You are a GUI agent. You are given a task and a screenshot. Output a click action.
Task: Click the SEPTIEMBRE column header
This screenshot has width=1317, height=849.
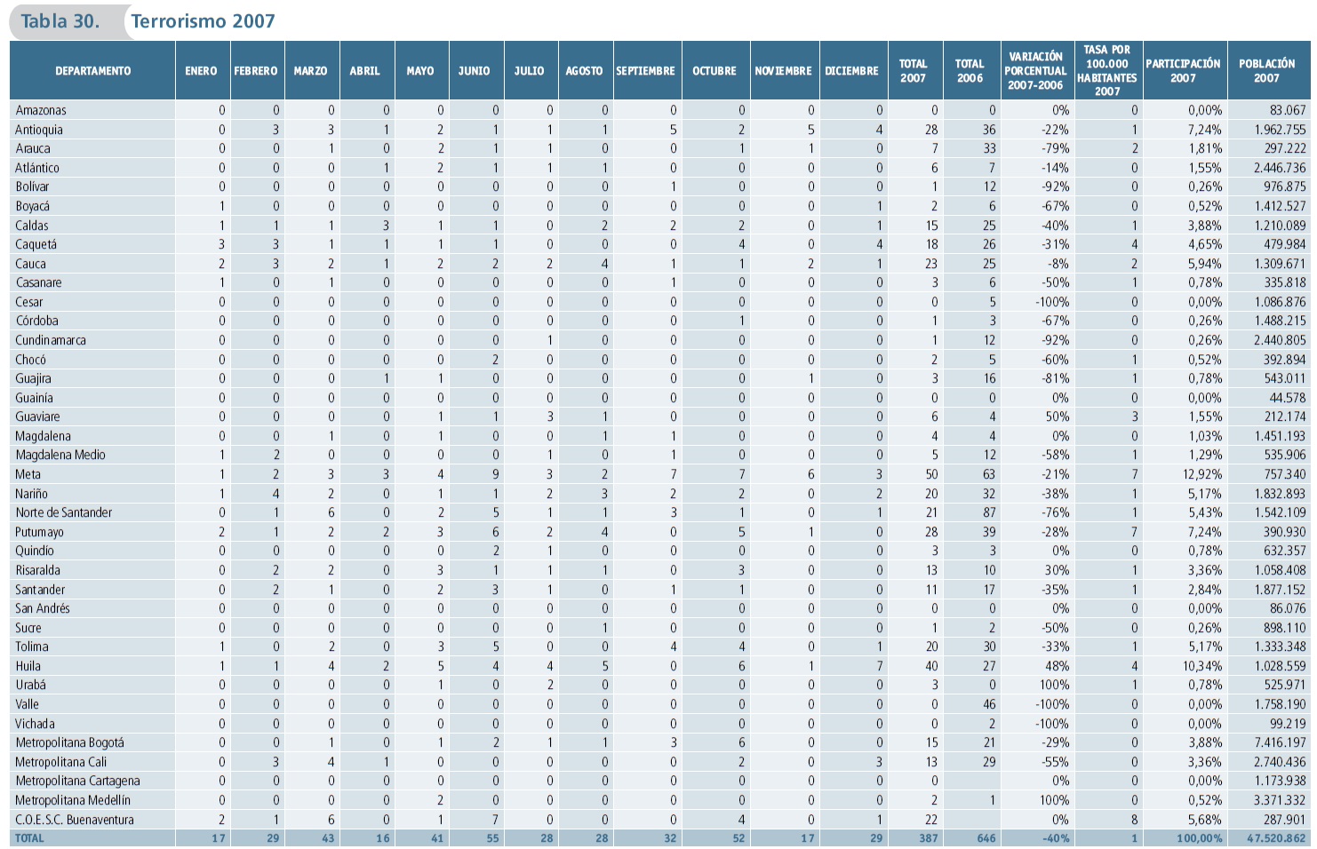coord(645,71)
